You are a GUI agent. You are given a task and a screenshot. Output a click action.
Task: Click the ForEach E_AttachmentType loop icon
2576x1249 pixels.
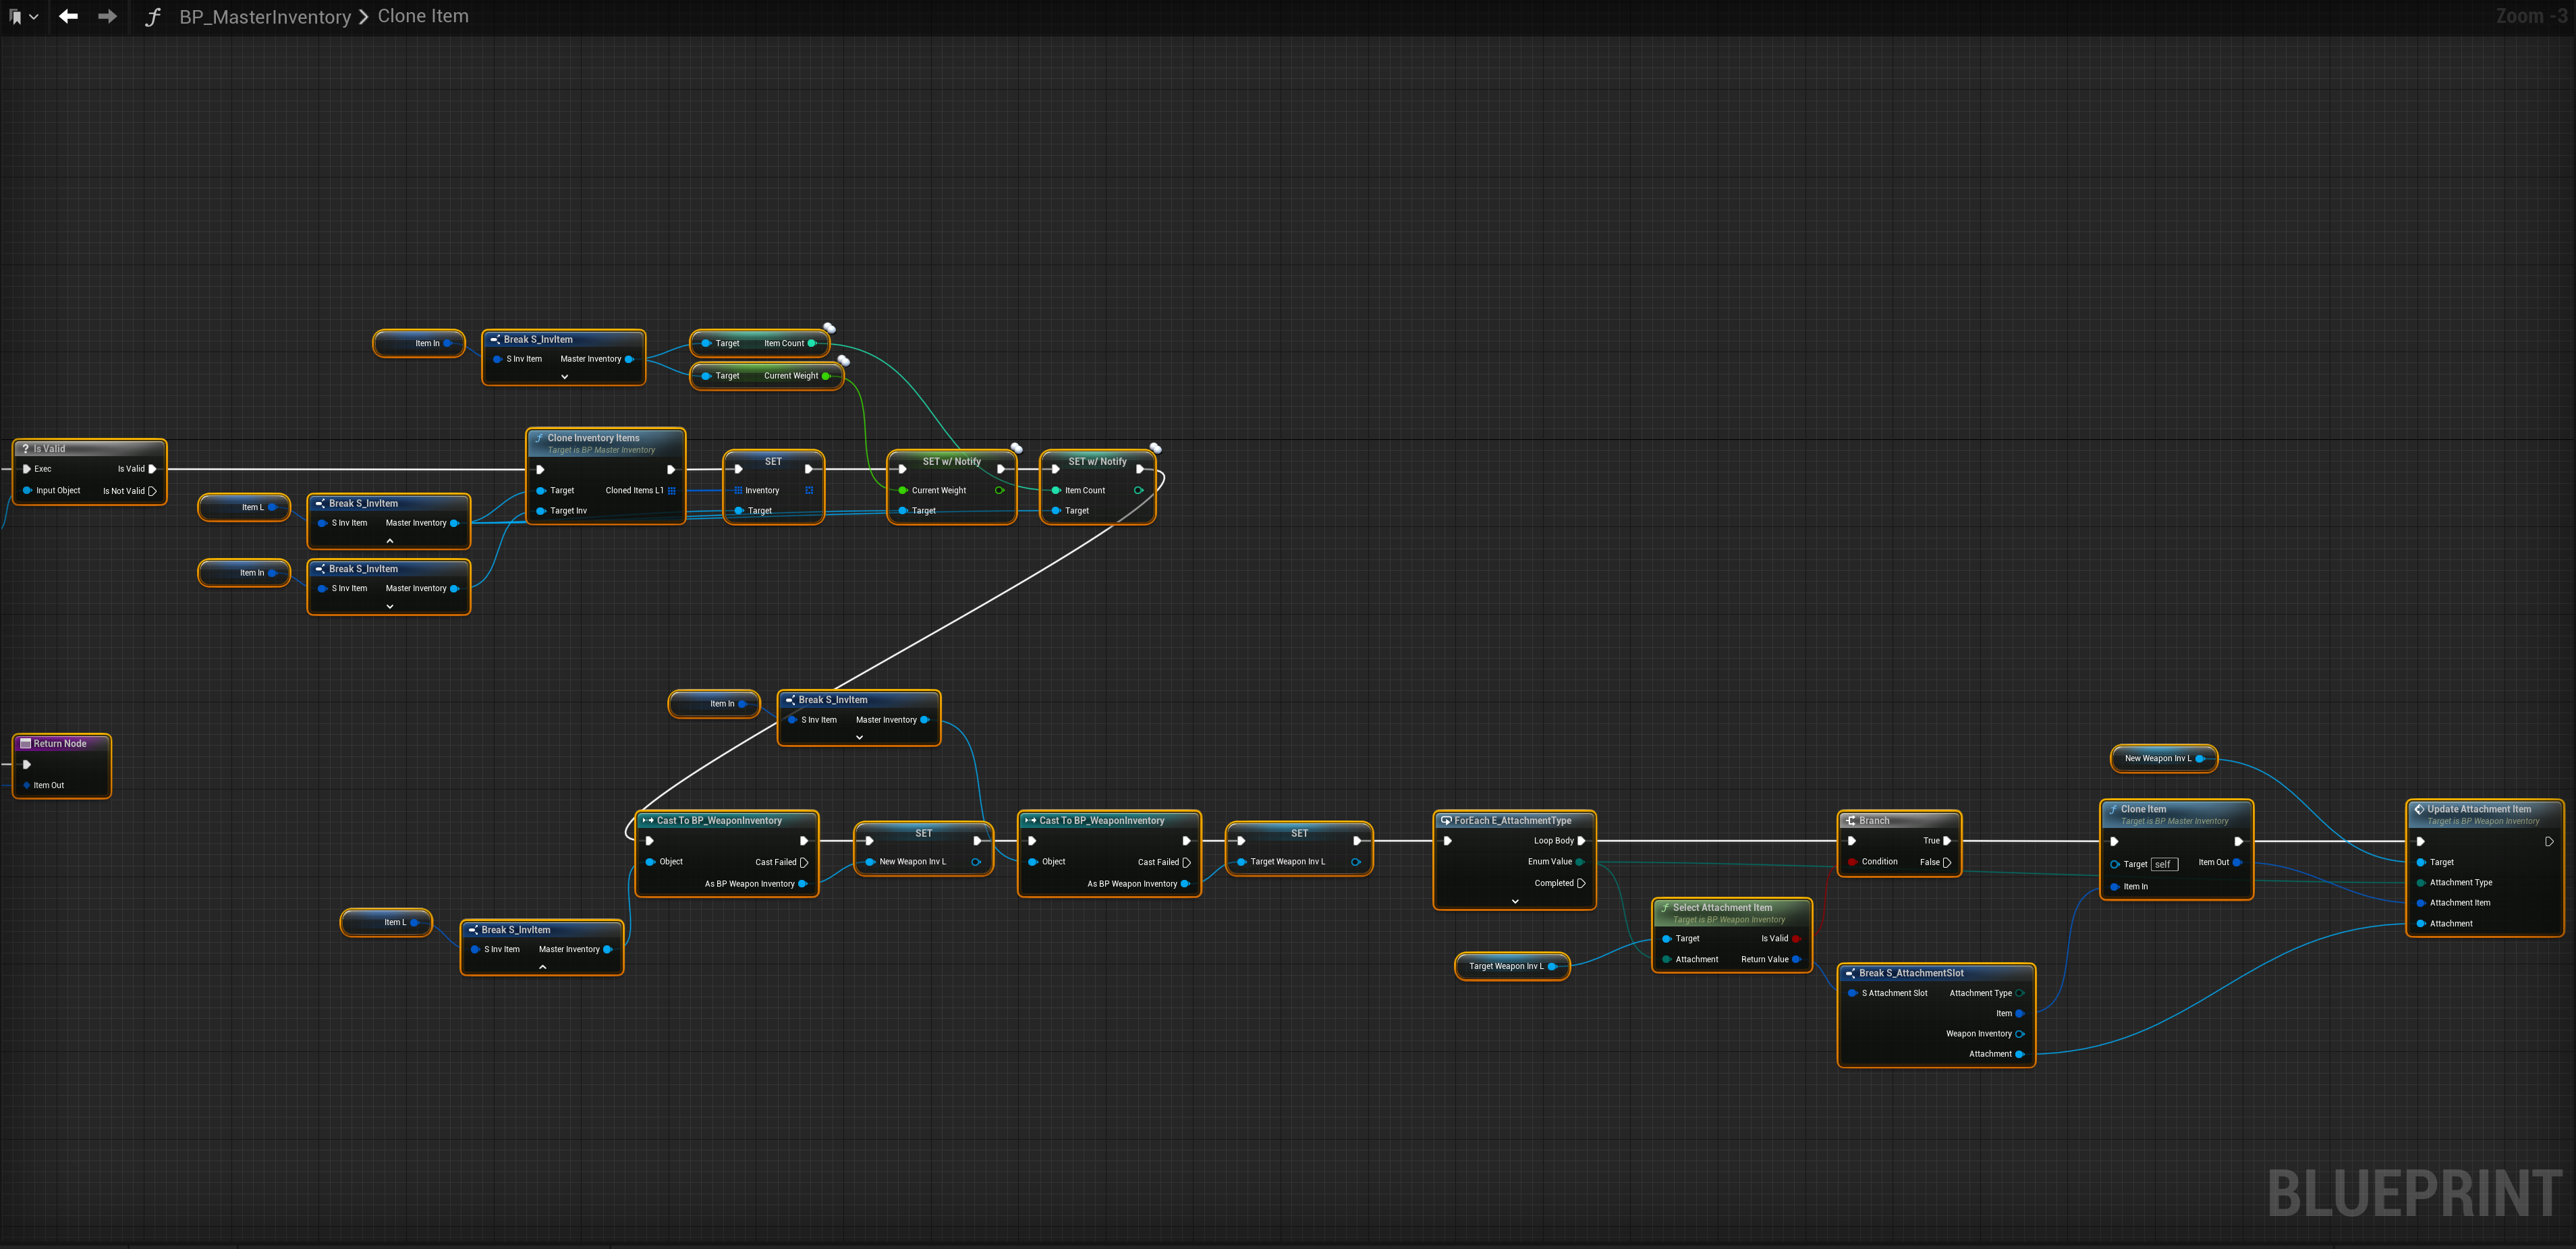1446,820
